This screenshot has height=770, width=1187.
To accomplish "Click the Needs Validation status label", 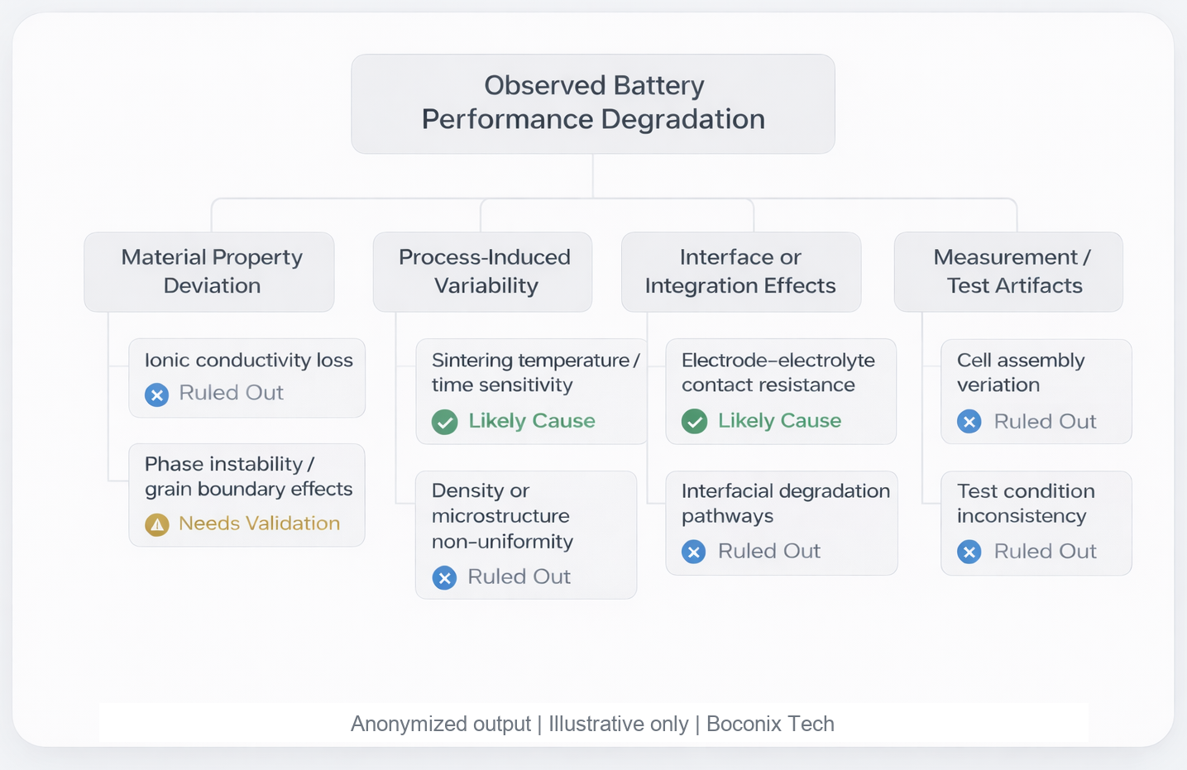I will 259,524.
